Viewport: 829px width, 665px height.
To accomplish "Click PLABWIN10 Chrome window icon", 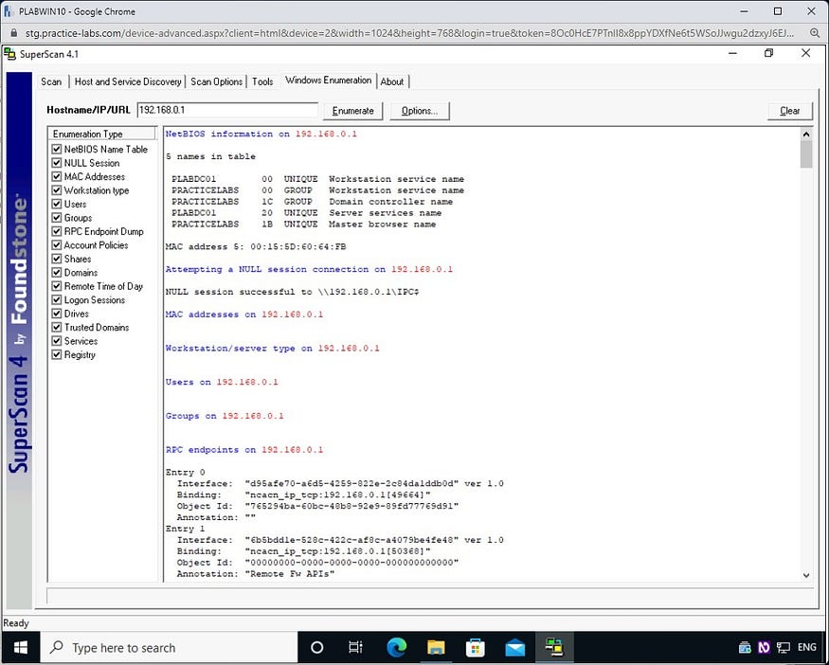I will coord(8,11).
